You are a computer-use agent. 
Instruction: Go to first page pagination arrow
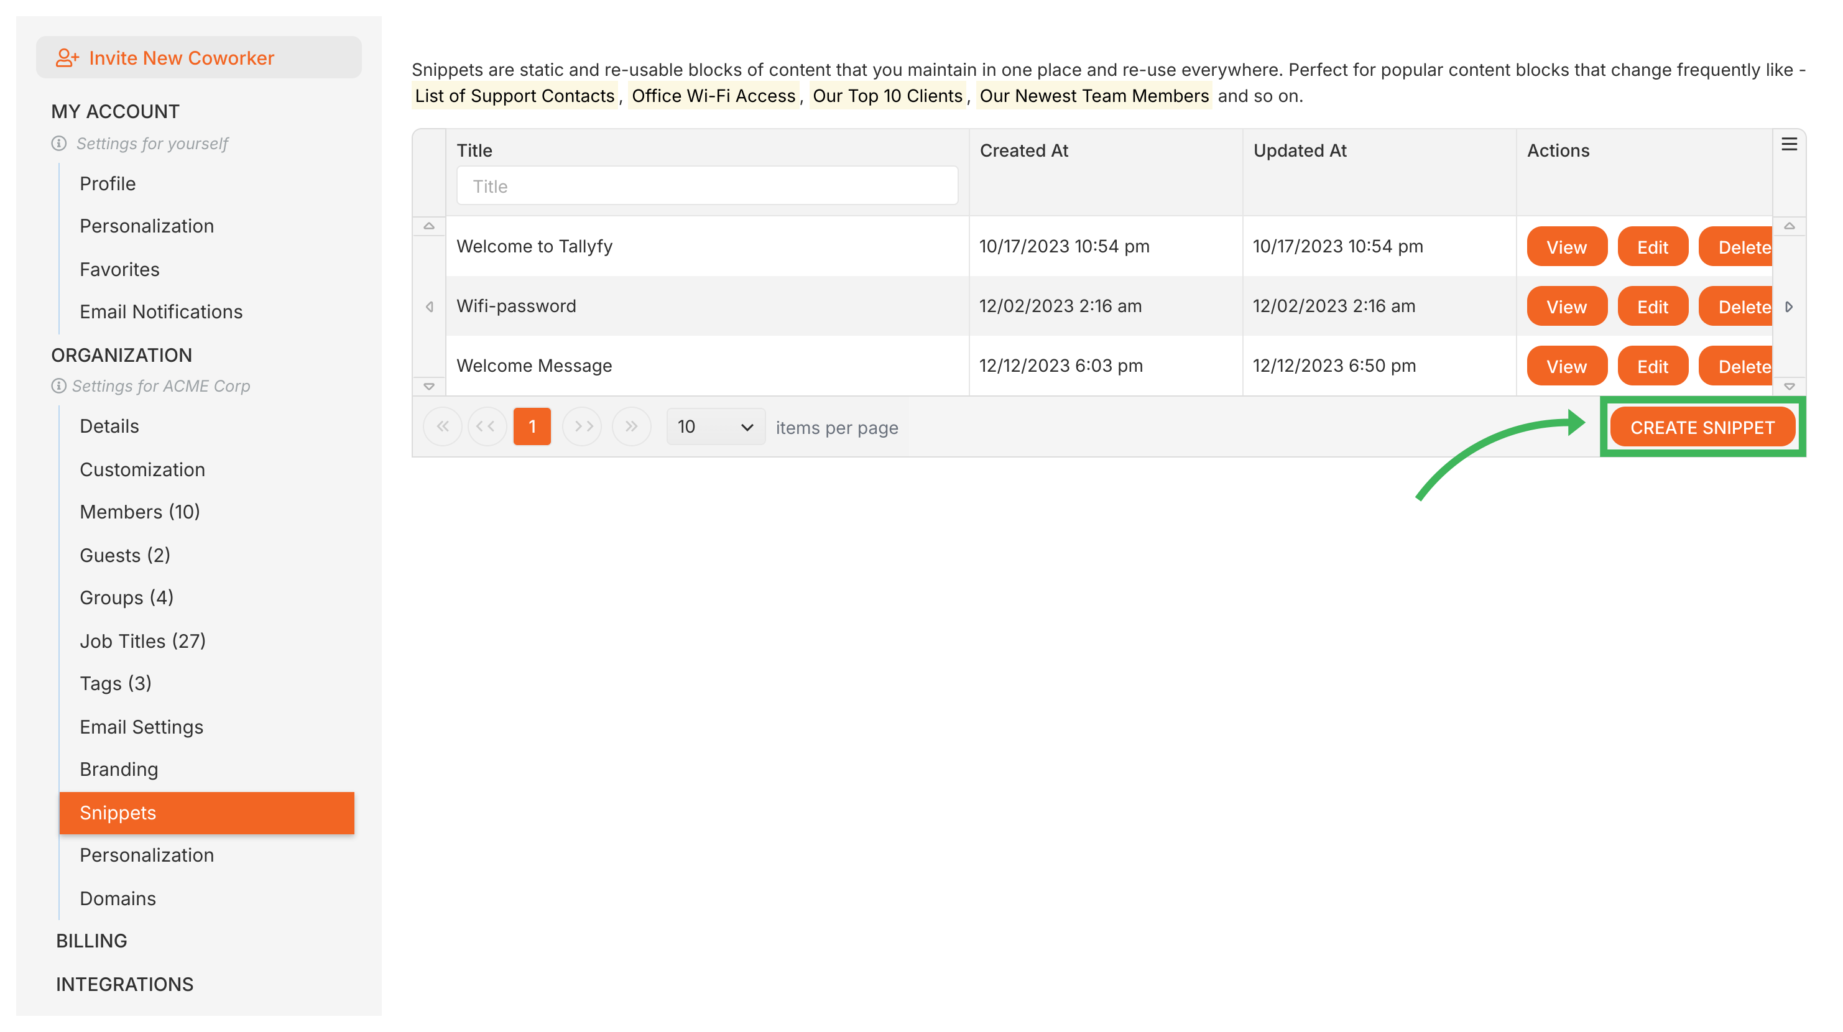click(443, 427)
